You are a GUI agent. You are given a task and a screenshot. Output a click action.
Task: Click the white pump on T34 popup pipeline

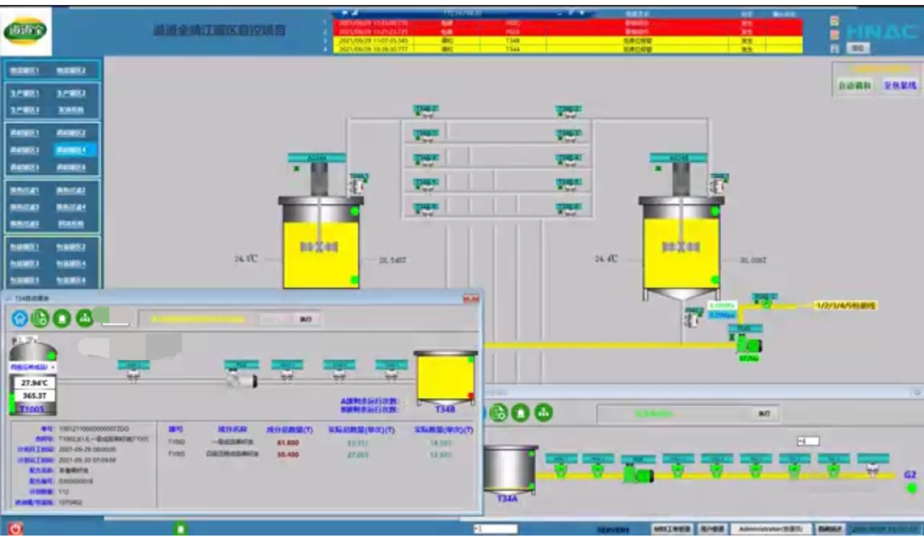(241, 379)
